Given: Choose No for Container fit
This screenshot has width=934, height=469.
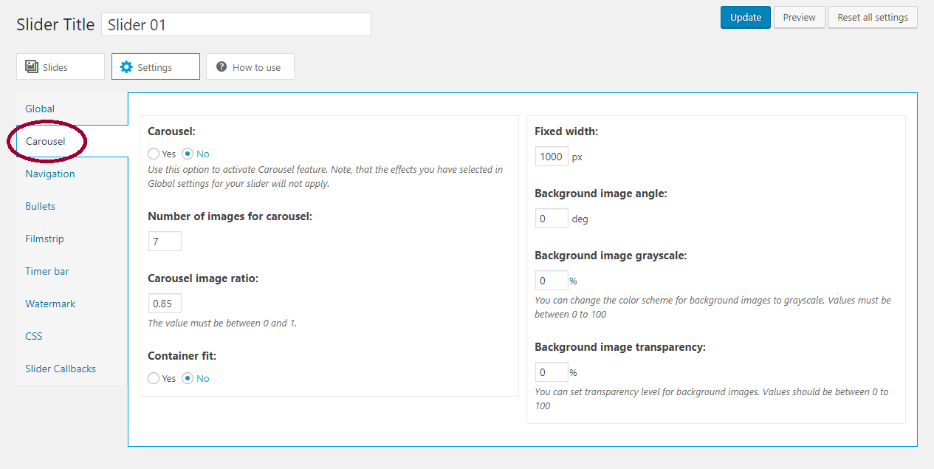Looking at the screenshot, I should click(188, 378).
